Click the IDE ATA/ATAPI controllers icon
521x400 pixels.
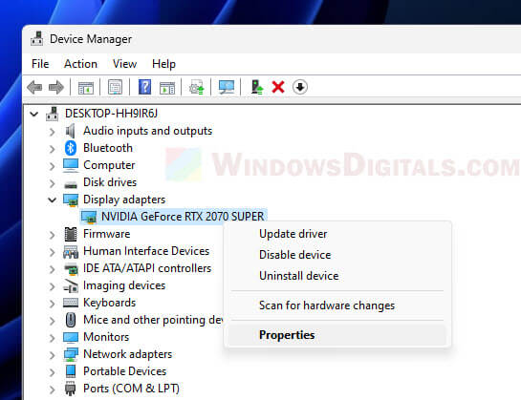click(71, 268)
